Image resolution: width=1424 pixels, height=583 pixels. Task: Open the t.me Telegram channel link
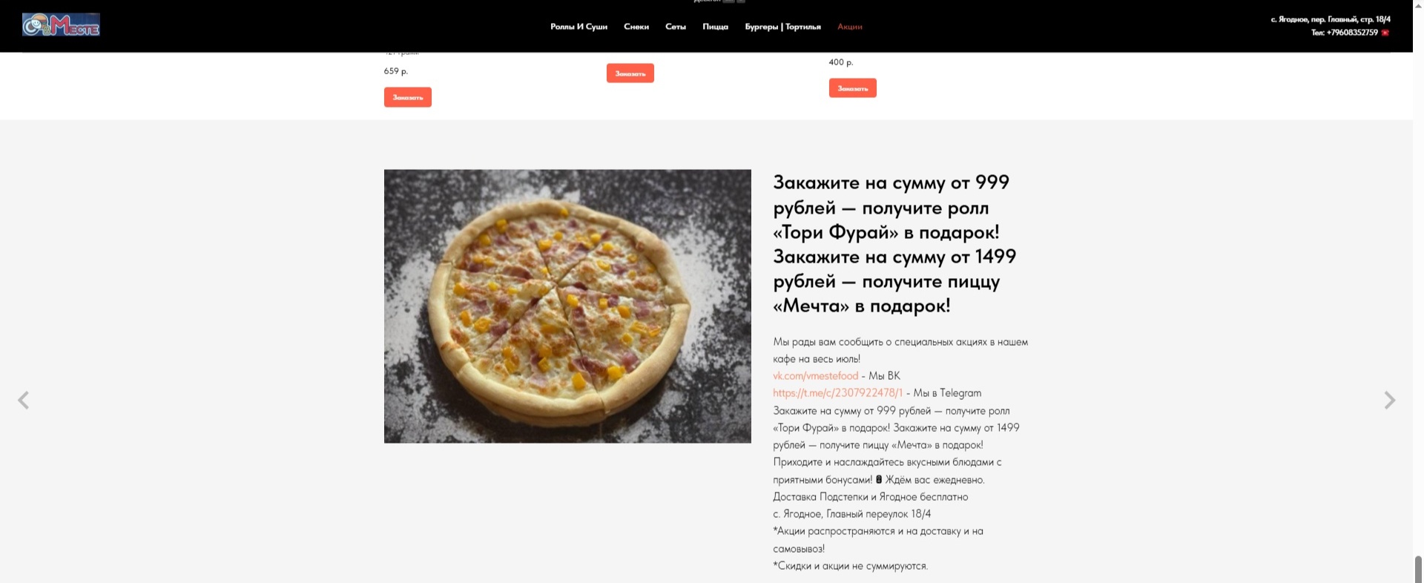pos(837,393)
